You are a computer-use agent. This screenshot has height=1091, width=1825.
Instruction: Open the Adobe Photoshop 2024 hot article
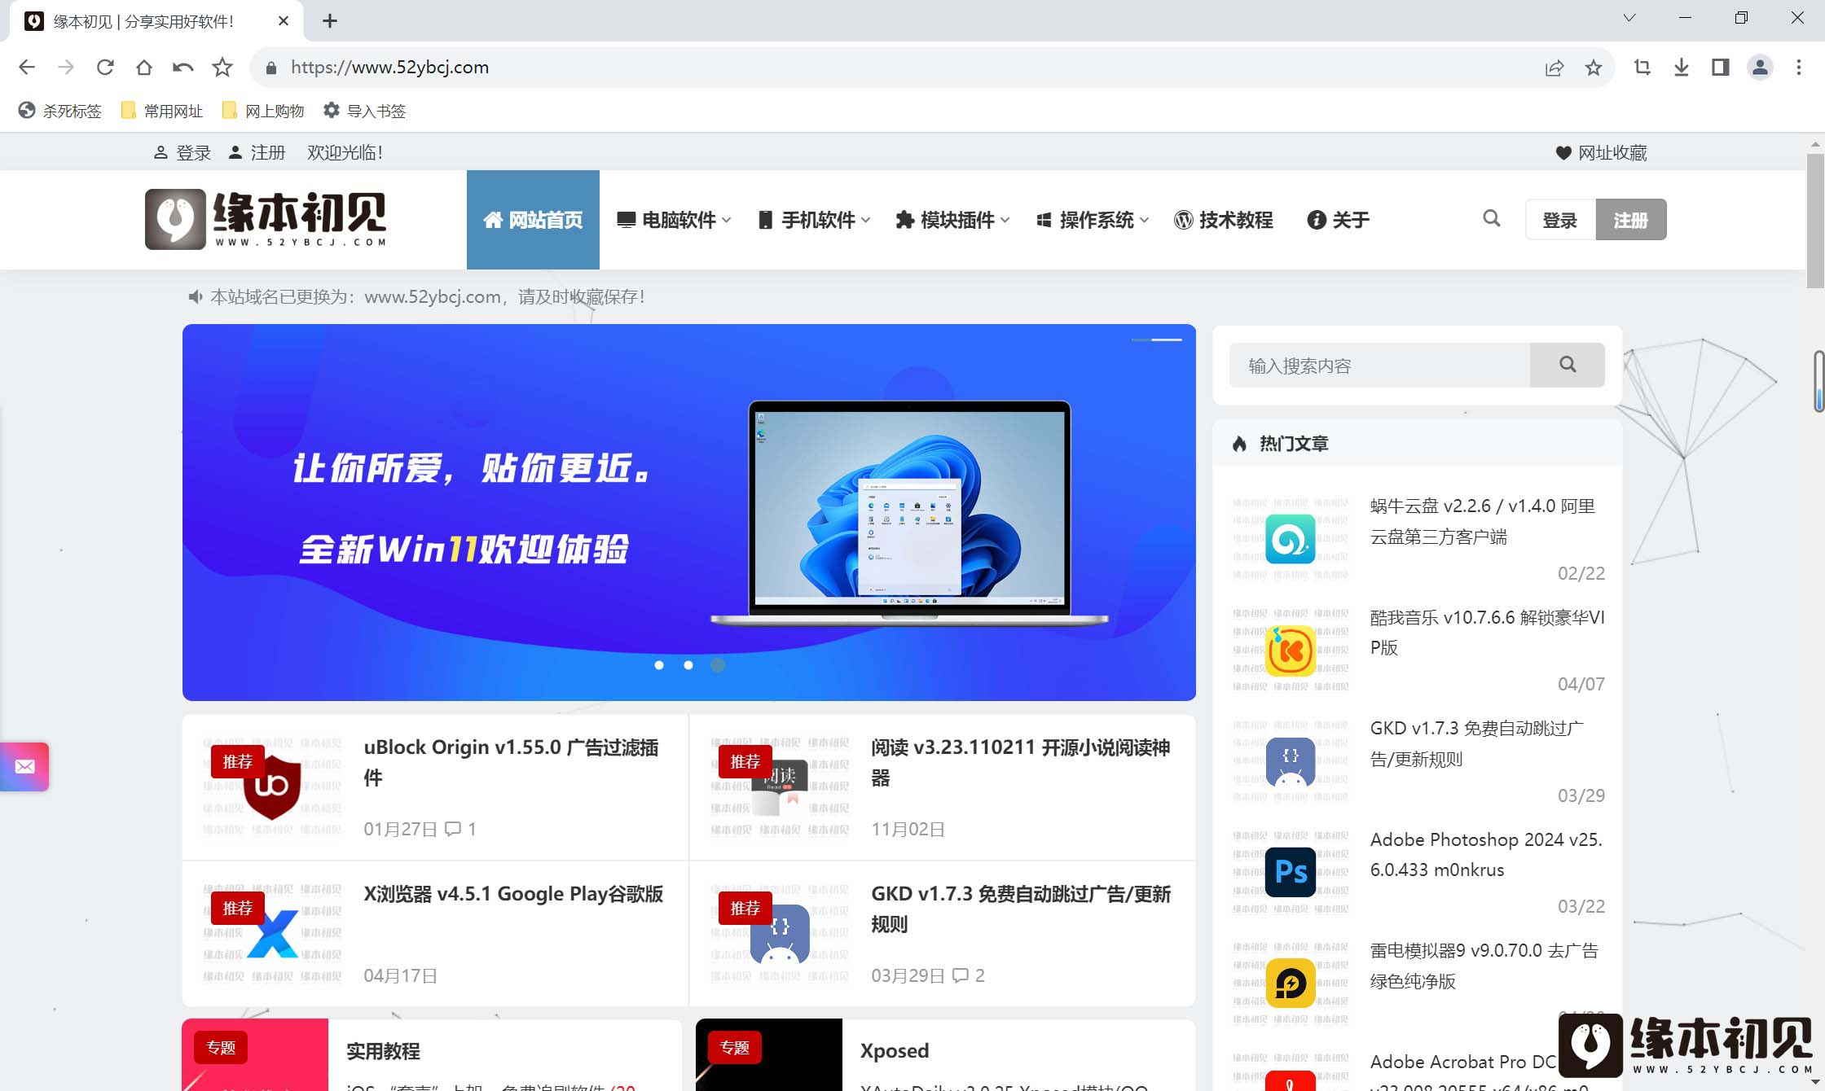(x=1486, y=854)
